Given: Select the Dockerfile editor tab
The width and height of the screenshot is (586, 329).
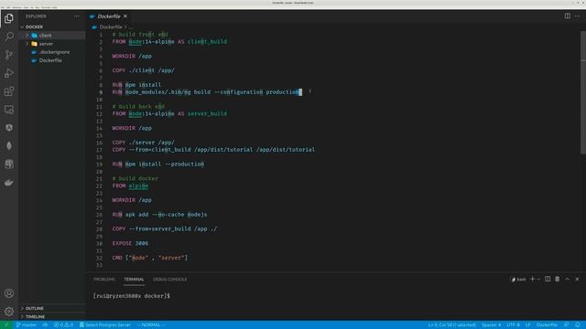Looking at the screenshot, I should point(109,16).
